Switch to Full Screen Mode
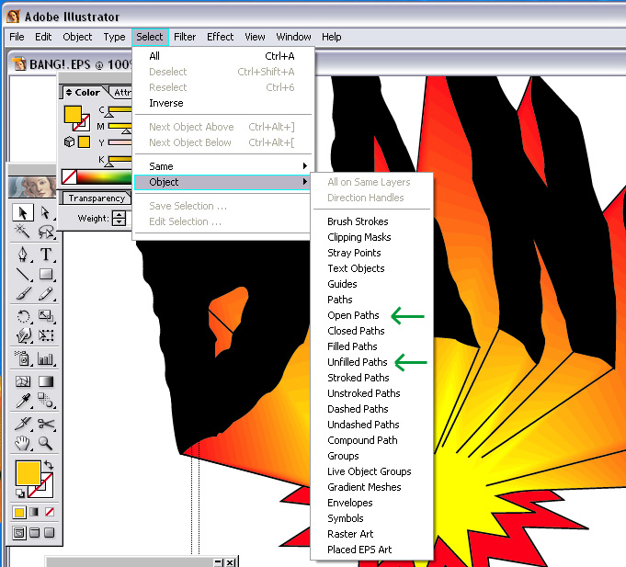Viewport: 626px width, 567px height. point(50,533)
